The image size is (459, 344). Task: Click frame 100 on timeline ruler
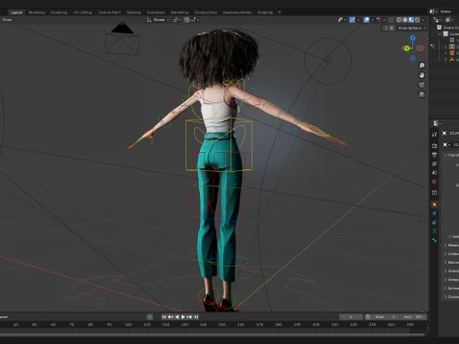pos(128,325)
